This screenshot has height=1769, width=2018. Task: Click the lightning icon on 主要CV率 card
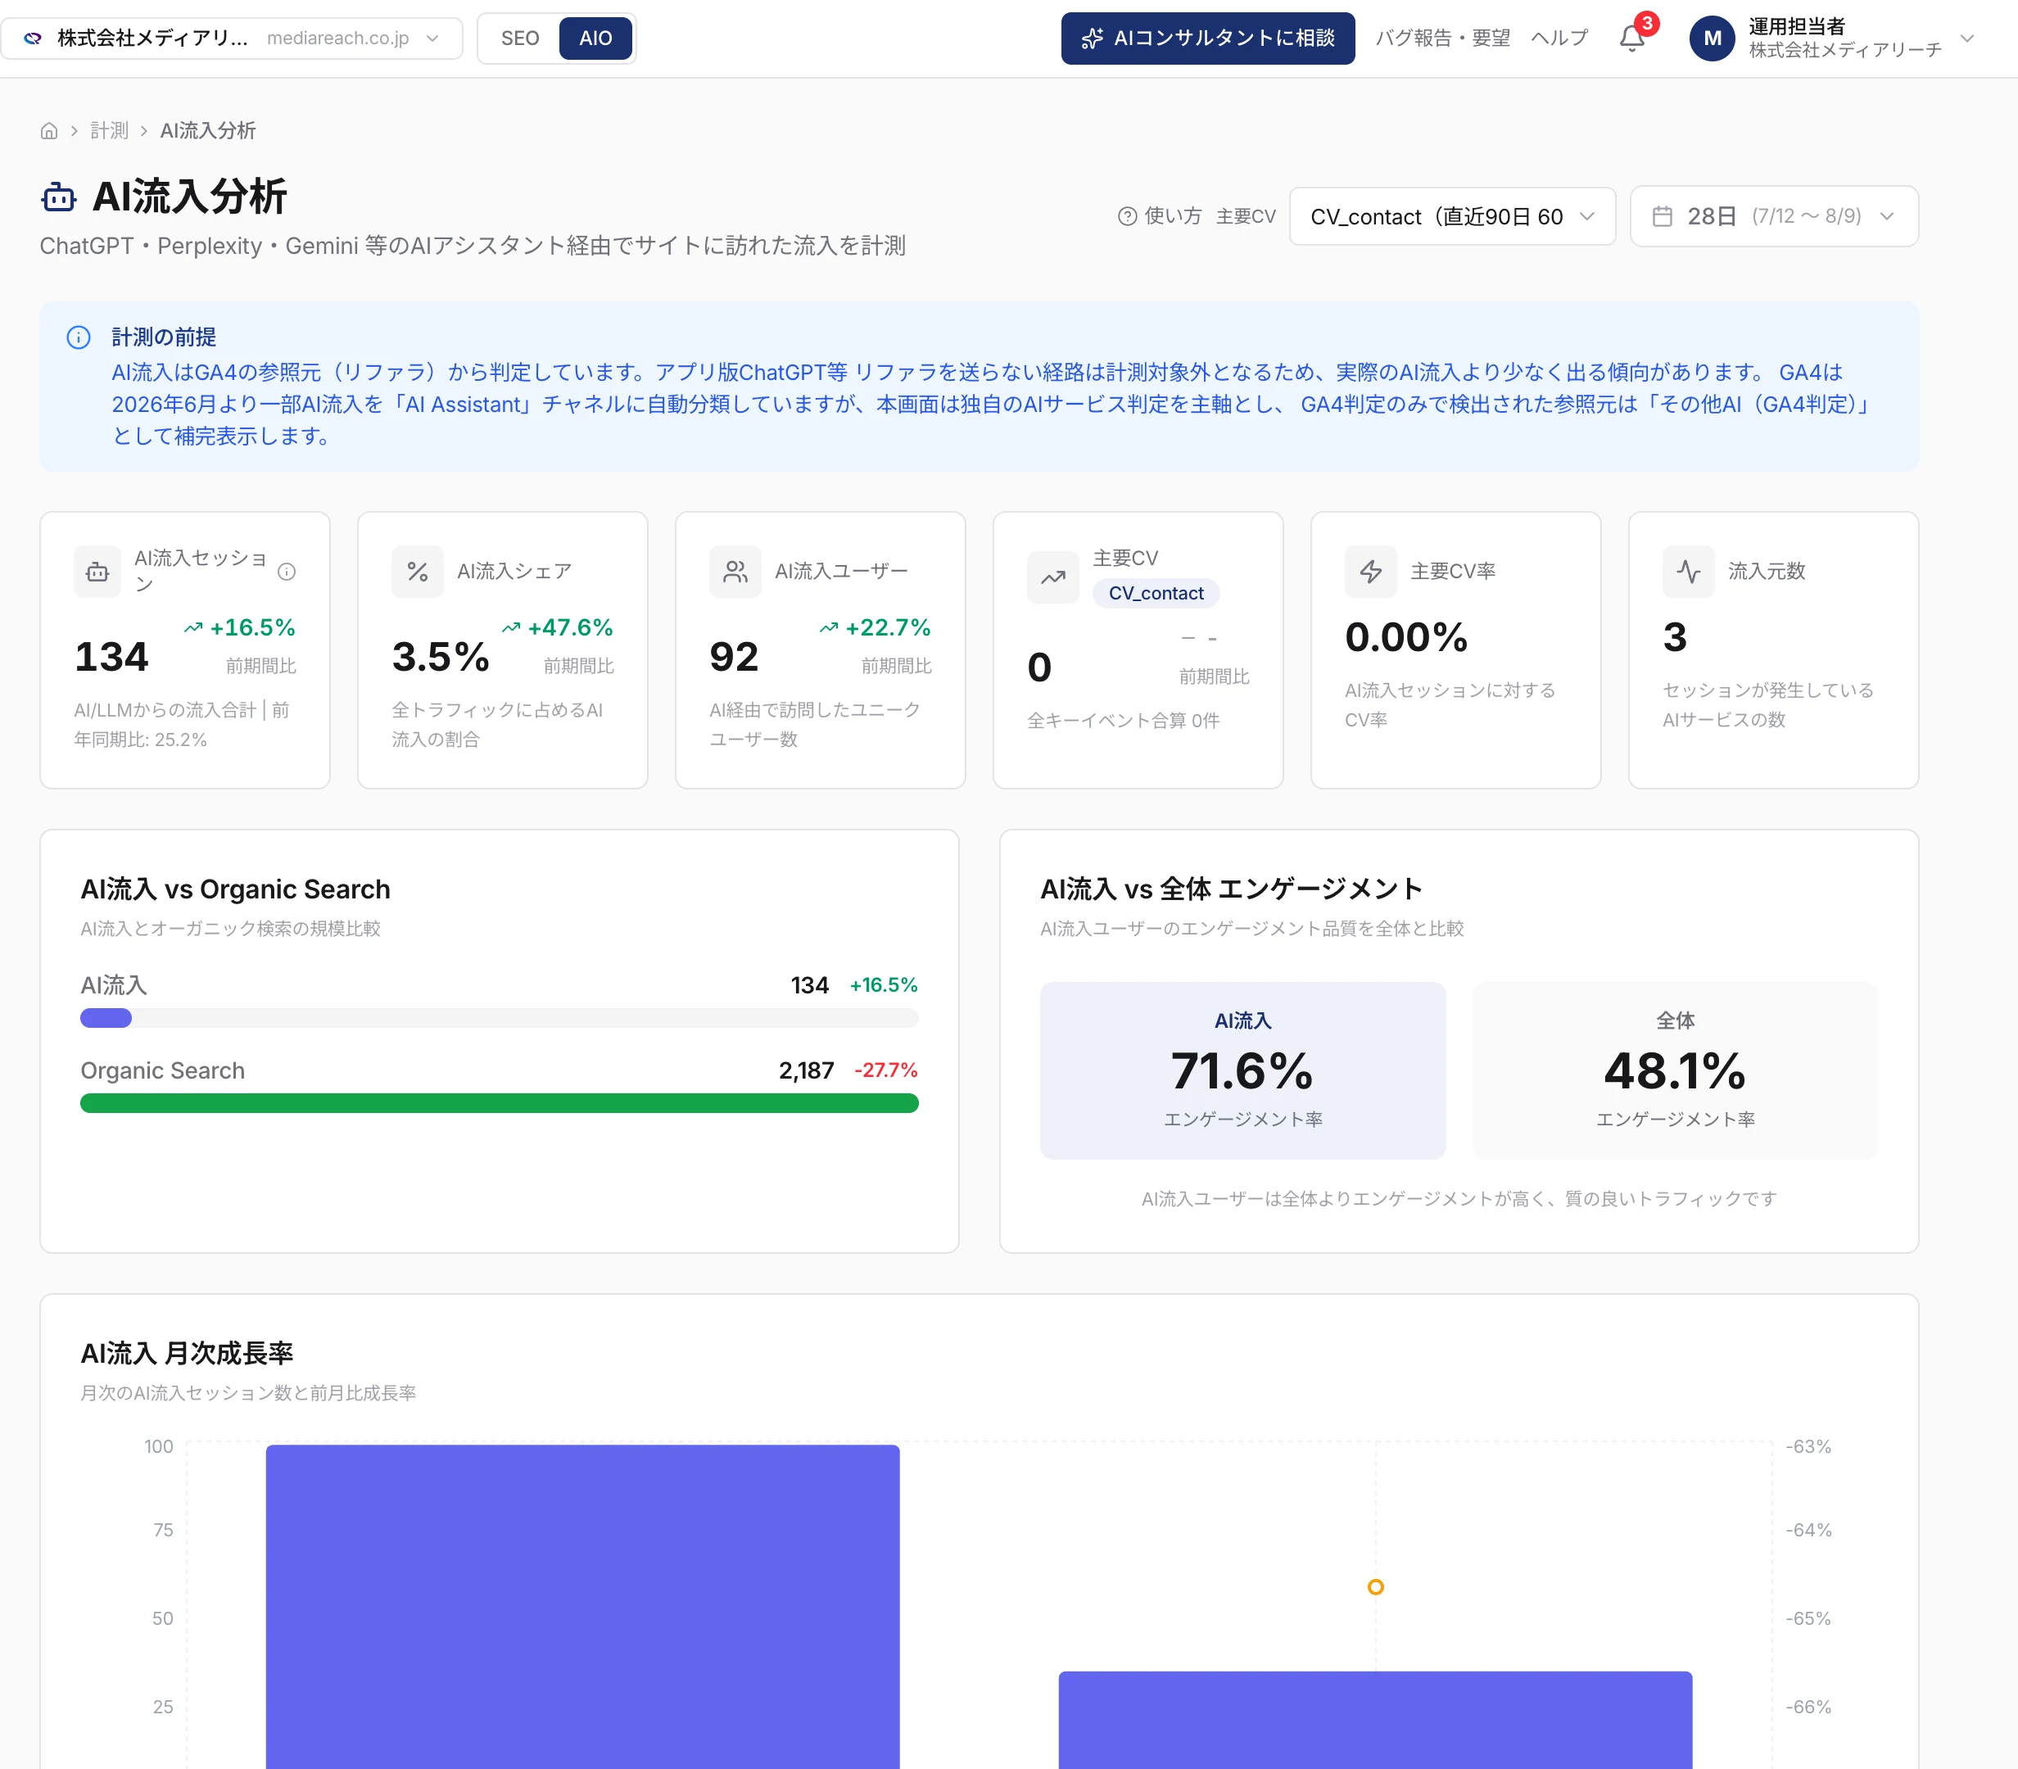point(1371,572)
